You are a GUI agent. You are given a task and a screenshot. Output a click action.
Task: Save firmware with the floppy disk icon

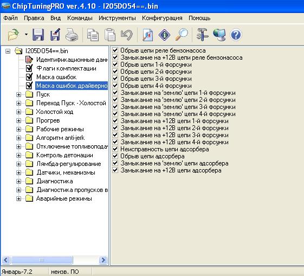(x=38, y=35)
